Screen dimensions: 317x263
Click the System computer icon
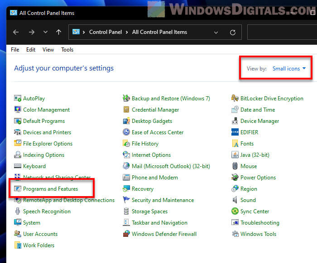18,223
